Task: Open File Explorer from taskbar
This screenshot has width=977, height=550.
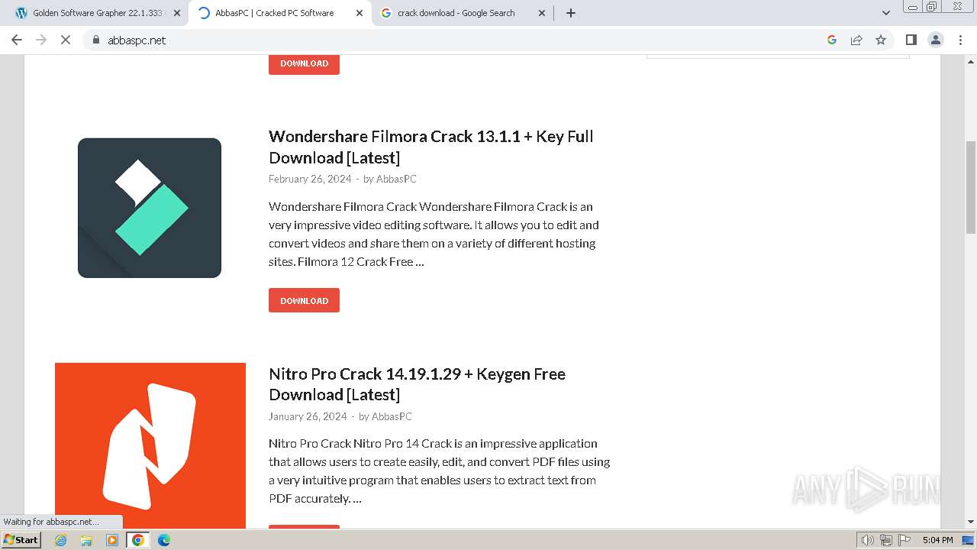Action: tap(86, 540)
